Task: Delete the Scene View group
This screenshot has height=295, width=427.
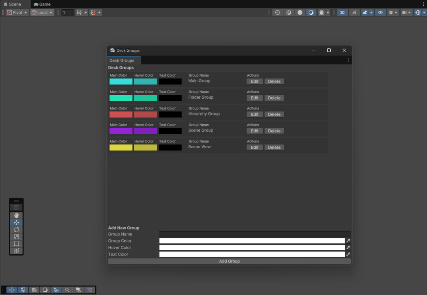Action: (274, 147)
